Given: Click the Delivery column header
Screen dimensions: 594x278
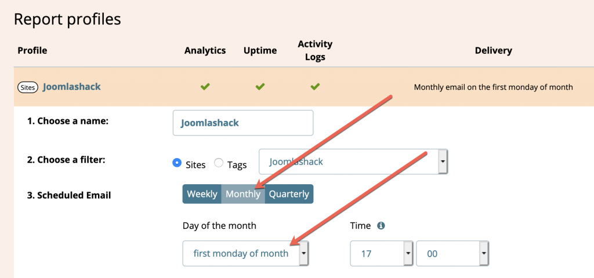Looking at the screenshot, I should (x=493, y=50).
